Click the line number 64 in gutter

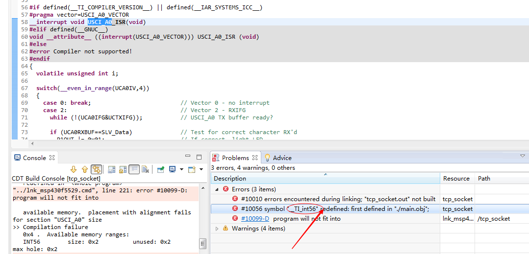[25, 66]
